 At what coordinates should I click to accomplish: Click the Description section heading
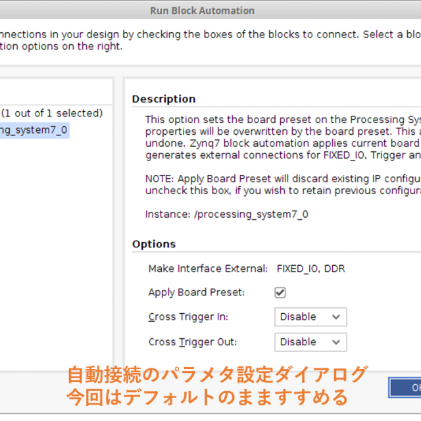pyautogui.click(x=164, y=99)
